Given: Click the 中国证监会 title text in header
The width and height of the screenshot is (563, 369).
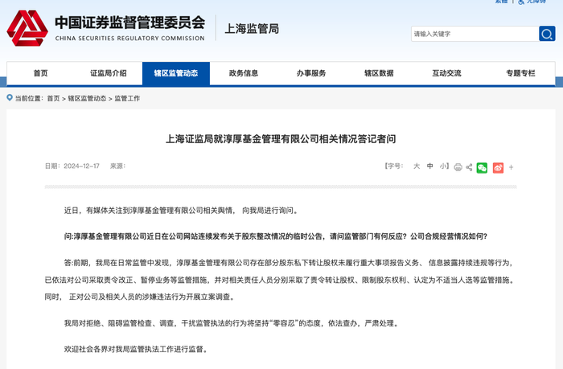Looking at the screenshot, I should tap(130, 23).
